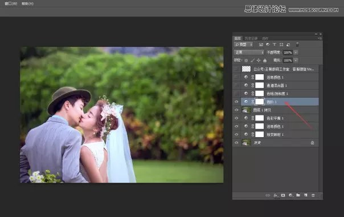Select the 色阶 1 layer mask thumbnail
This screenshot has width=344, height=217.
pos(260,102)
